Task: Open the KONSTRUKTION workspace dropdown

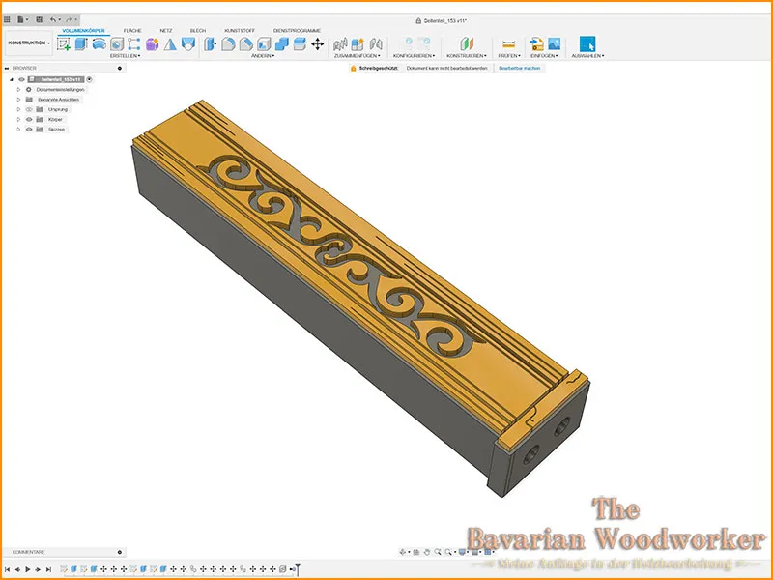Action: coord(29,43)
